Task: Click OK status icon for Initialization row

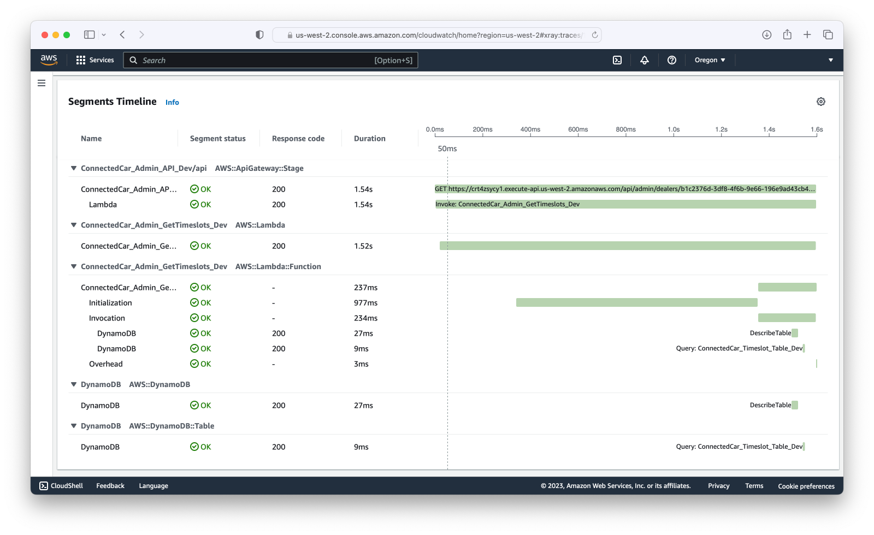Action: click(x=194, y=302)
